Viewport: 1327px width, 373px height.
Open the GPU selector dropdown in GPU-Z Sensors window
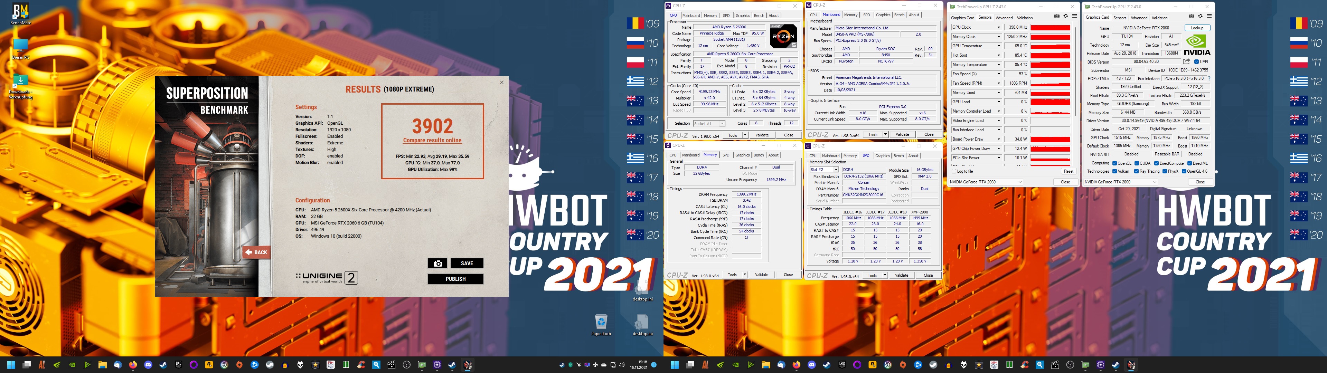tap(986, 182)
